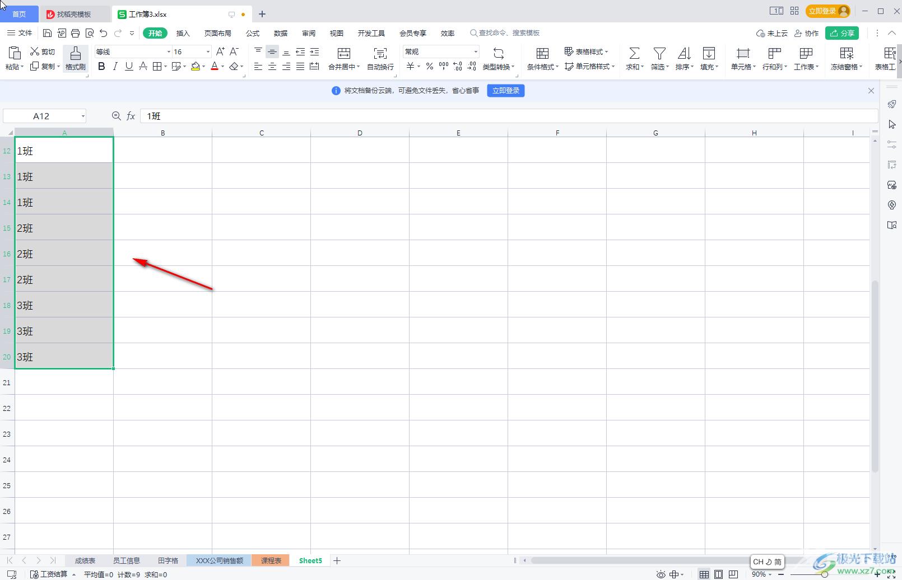The image size is (902, 580).
Task: Click the orange 立即登录 button in title bar
Action: tap(828, 11)
